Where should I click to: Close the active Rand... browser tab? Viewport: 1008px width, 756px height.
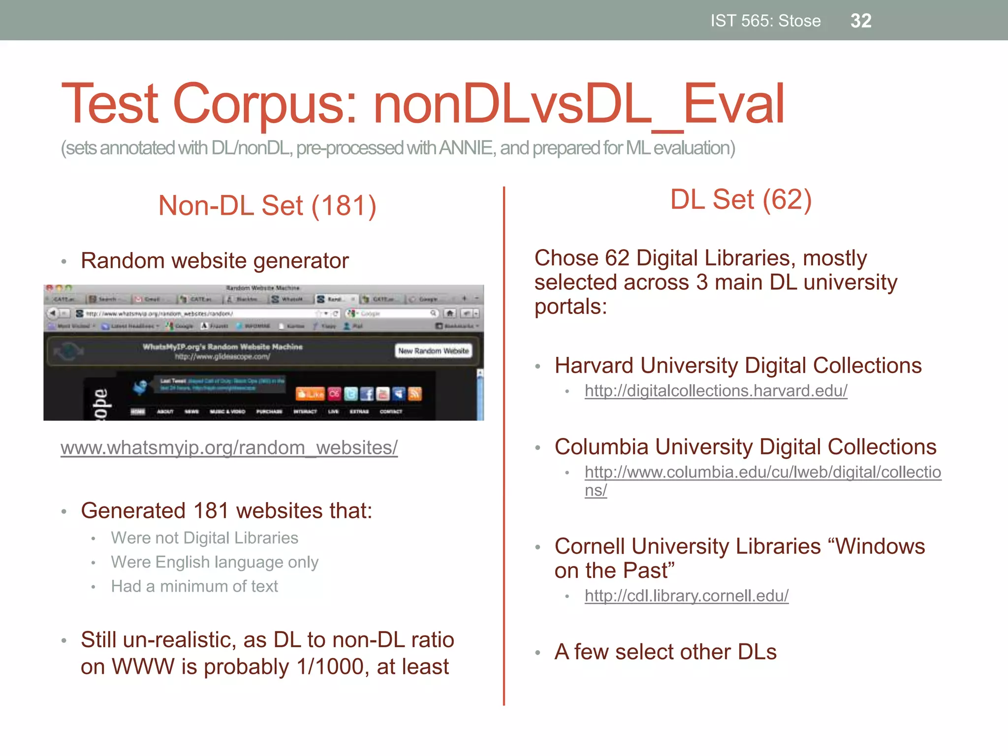tap(353, 299)
